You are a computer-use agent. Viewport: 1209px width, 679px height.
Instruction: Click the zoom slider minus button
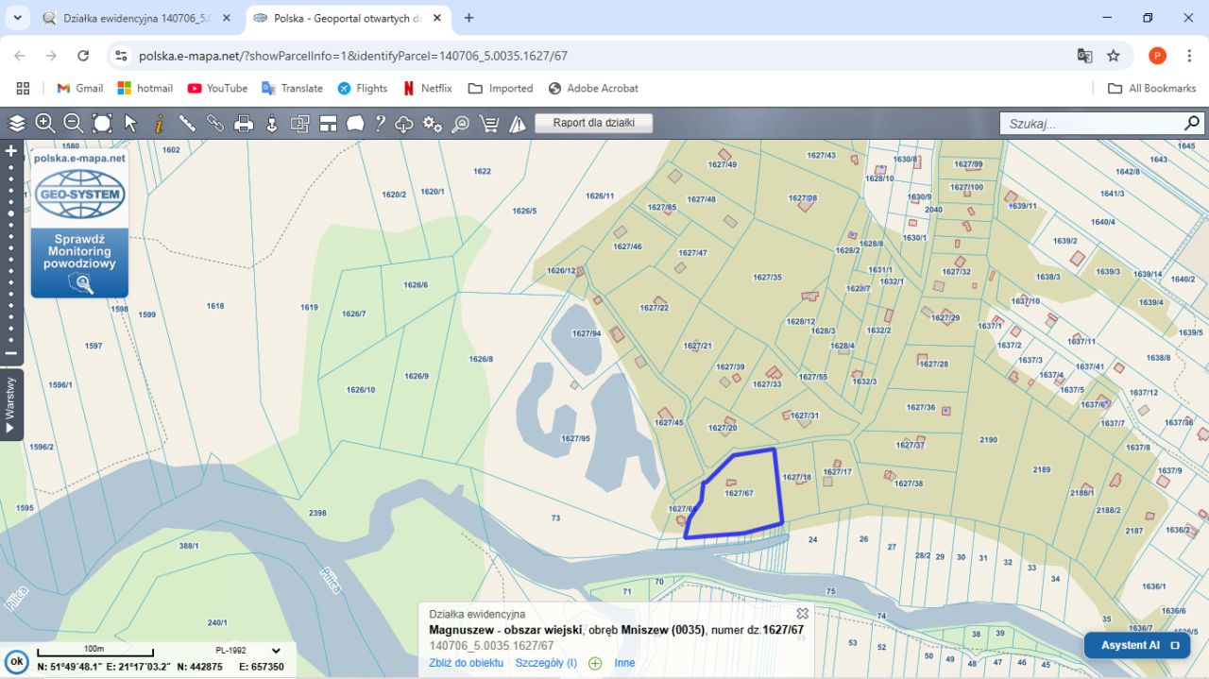pyautogui.click(x=11, y=354)
